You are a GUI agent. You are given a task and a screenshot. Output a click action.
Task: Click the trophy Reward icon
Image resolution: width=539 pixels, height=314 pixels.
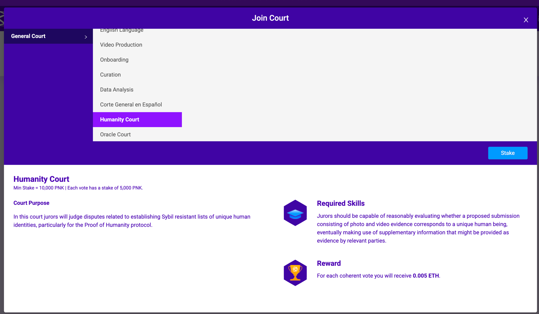click(295, 273)
